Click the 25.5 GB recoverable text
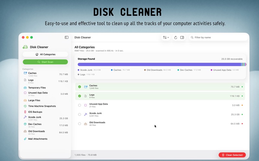The width and height of the screenshot is (259, 161). tap(232, 59)
